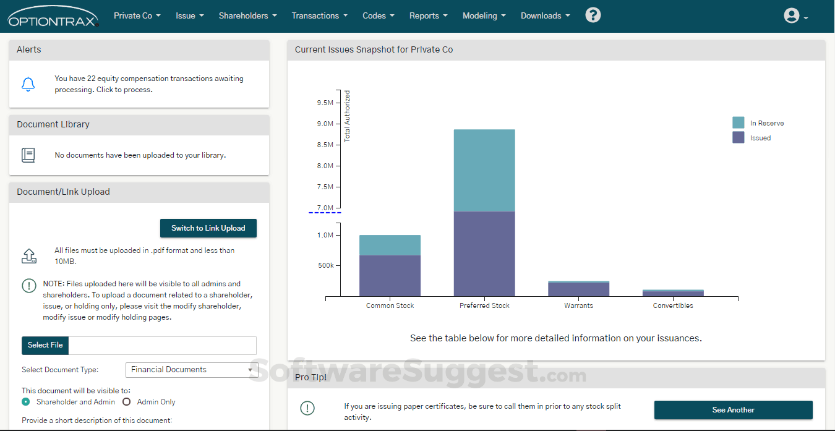Click the Preferred Stock issued bar segment

[484, 254]
